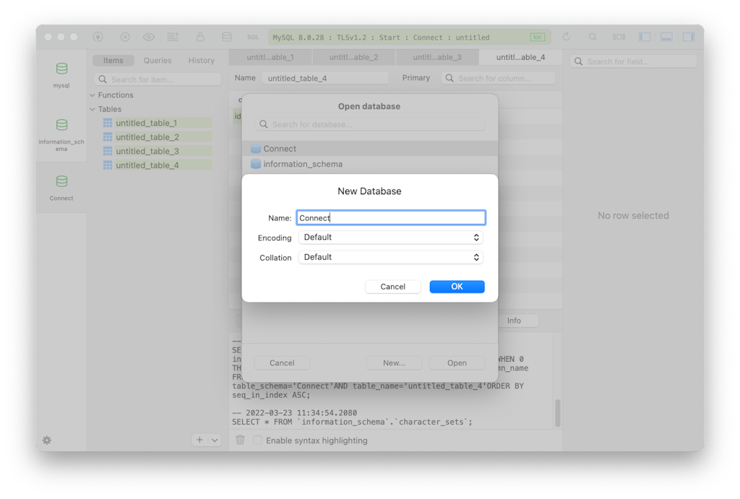Click the console log vertical scrollbar

tap(557, 413)
